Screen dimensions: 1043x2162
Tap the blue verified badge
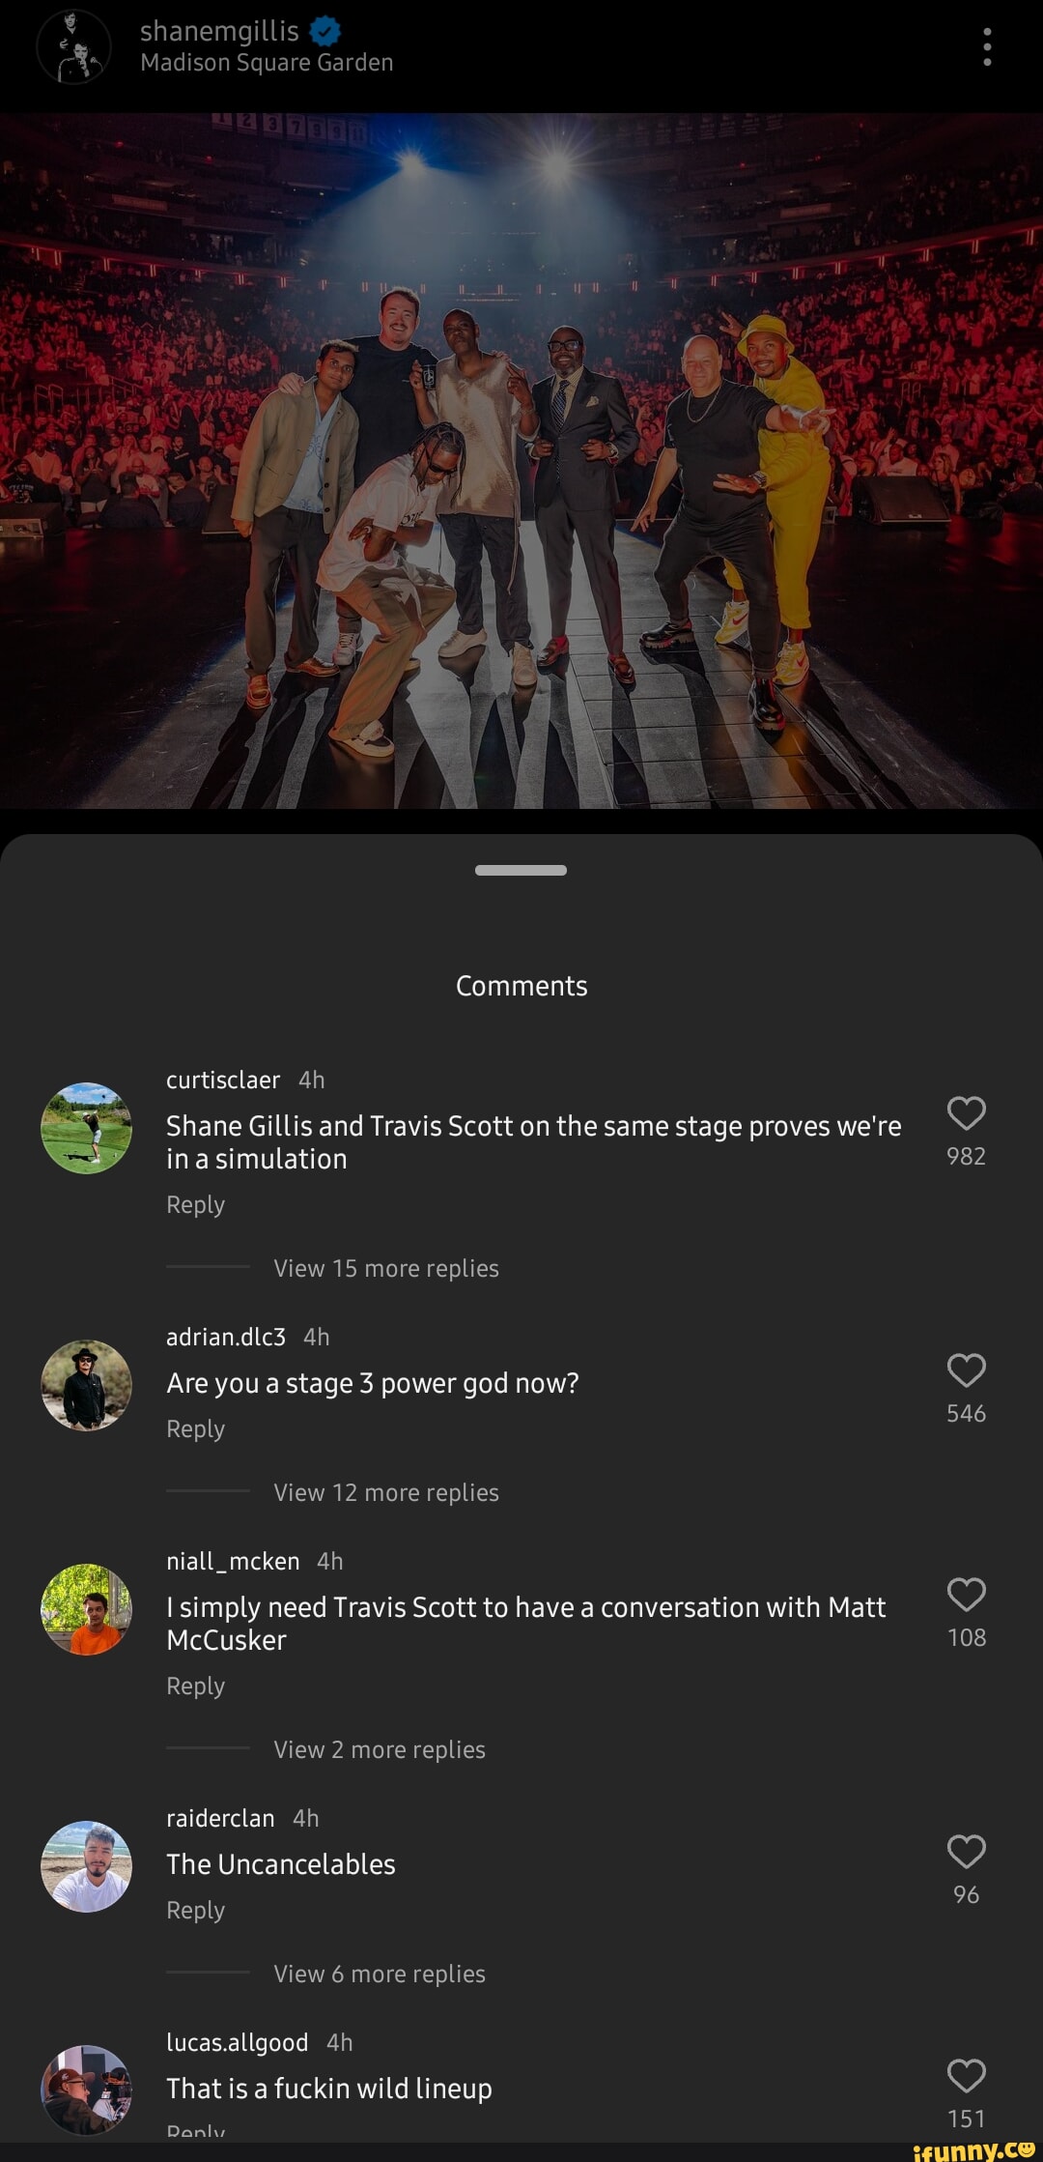pos(325,32)
